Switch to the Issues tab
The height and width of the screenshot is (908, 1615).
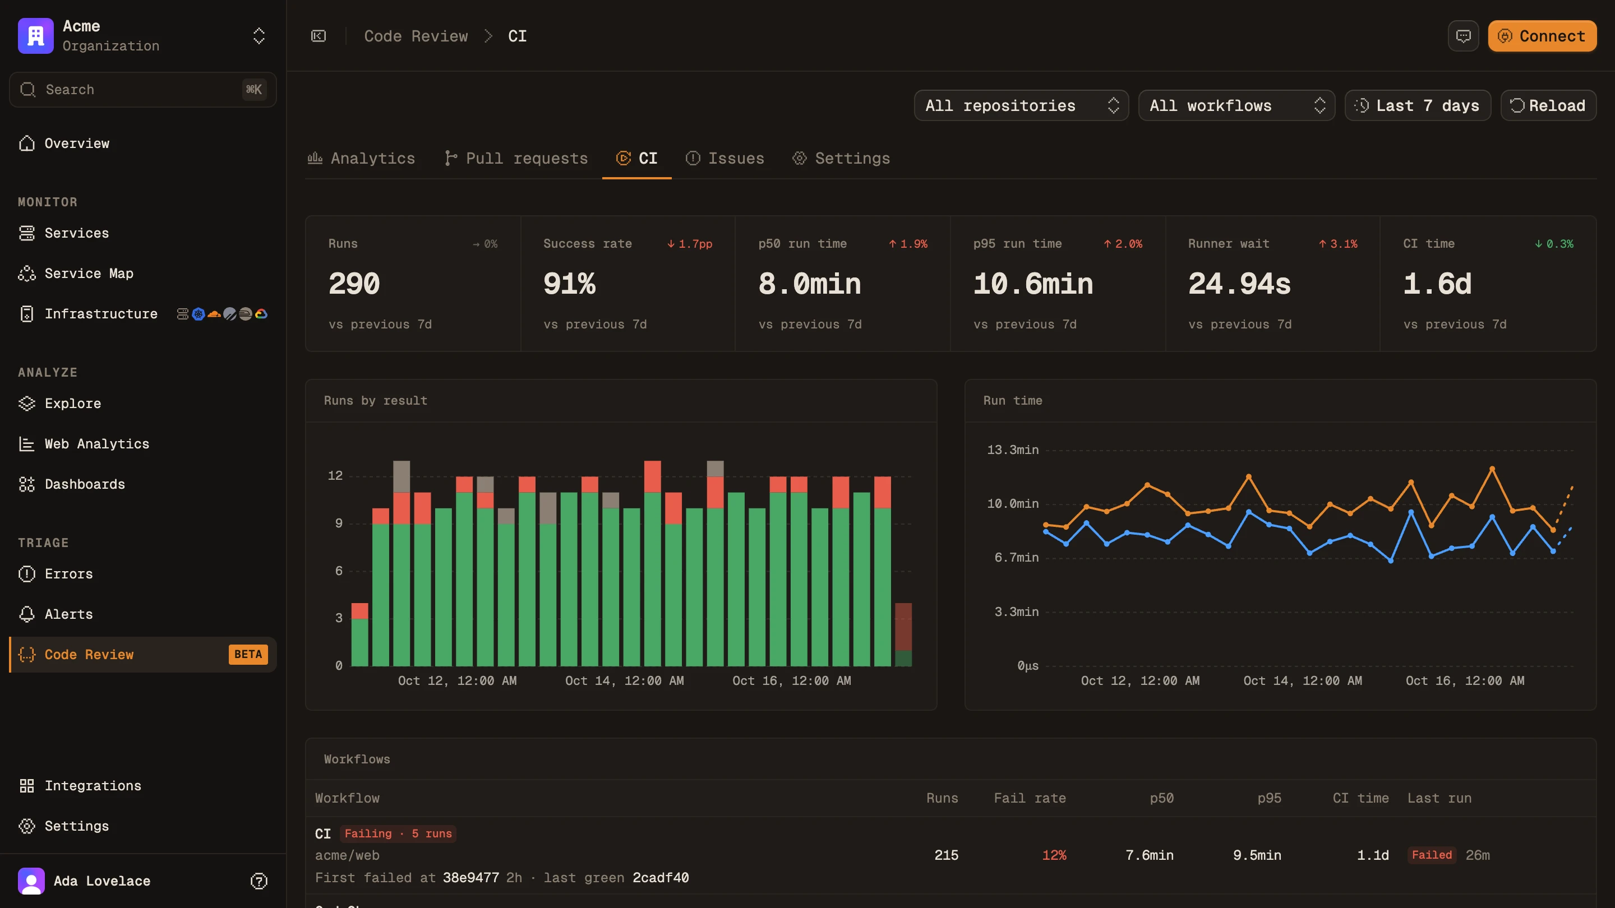[x=725, y=159]
